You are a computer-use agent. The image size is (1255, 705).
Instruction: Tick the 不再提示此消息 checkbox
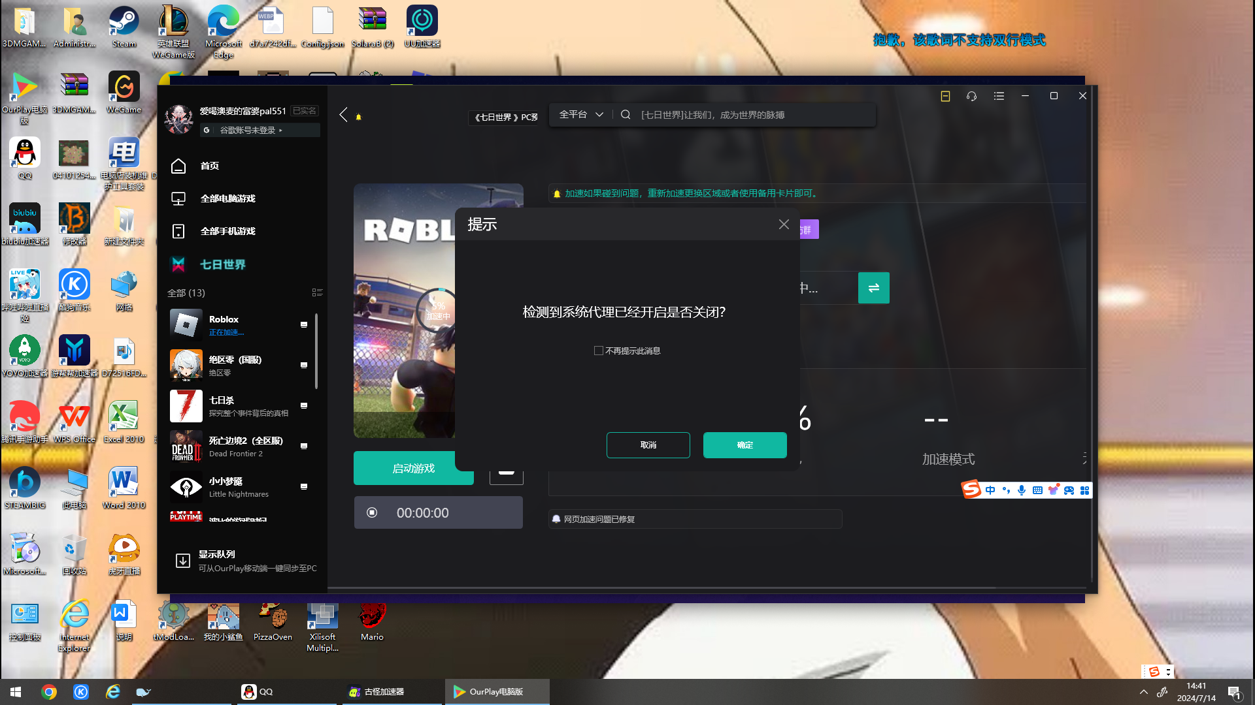[x=598, y=351]
